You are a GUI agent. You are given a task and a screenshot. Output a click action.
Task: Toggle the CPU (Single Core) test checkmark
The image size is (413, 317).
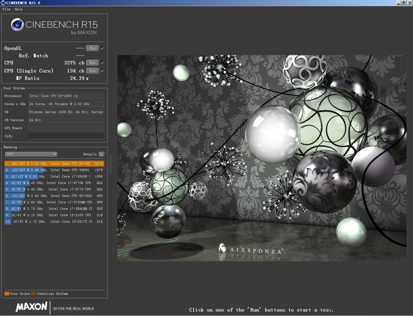point(103,71)
